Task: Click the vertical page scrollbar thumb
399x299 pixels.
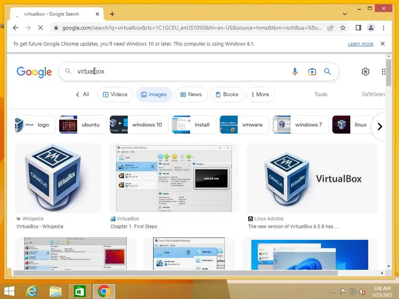Action: [388, 72]
